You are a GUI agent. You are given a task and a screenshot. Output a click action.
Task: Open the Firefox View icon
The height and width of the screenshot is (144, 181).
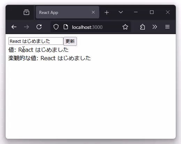pos(26,12)
